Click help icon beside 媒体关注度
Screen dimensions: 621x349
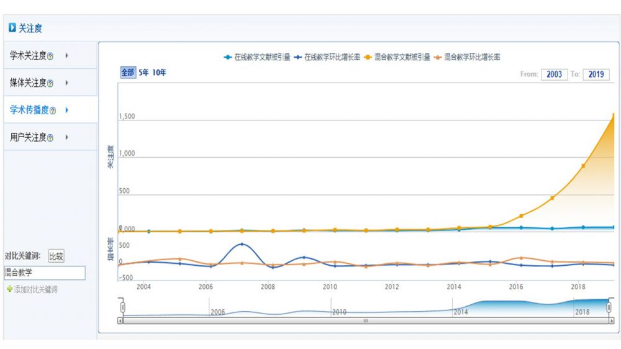[50, 84]
